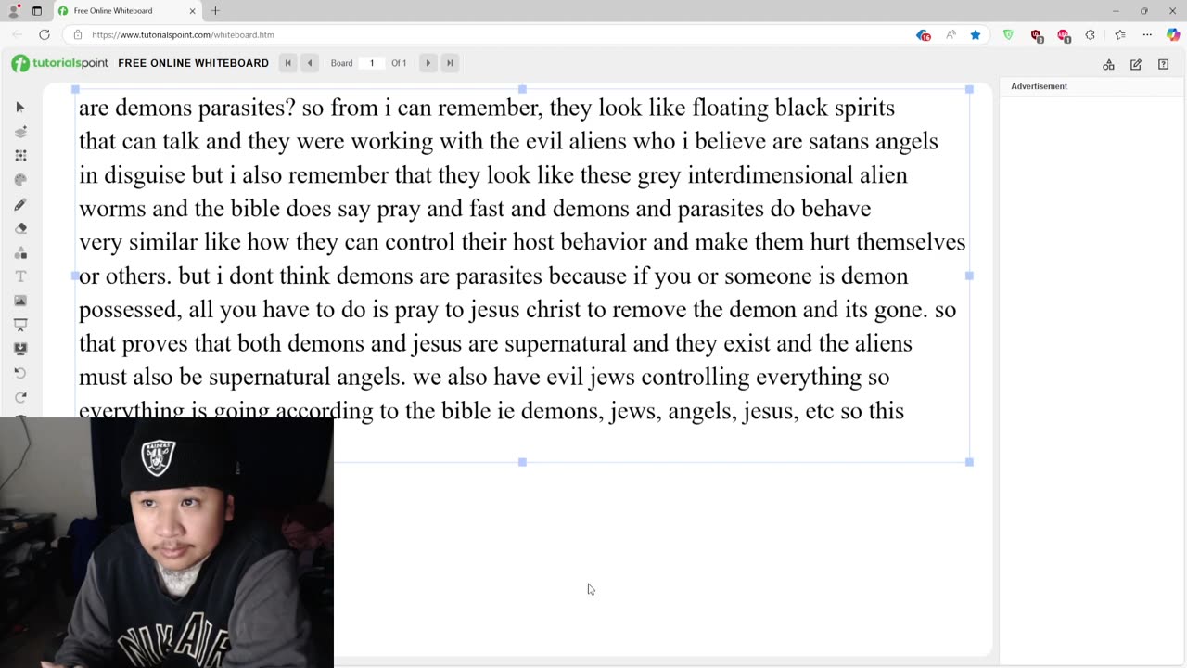Click the shopping price tag icon with 16 badge

point(923,34)
